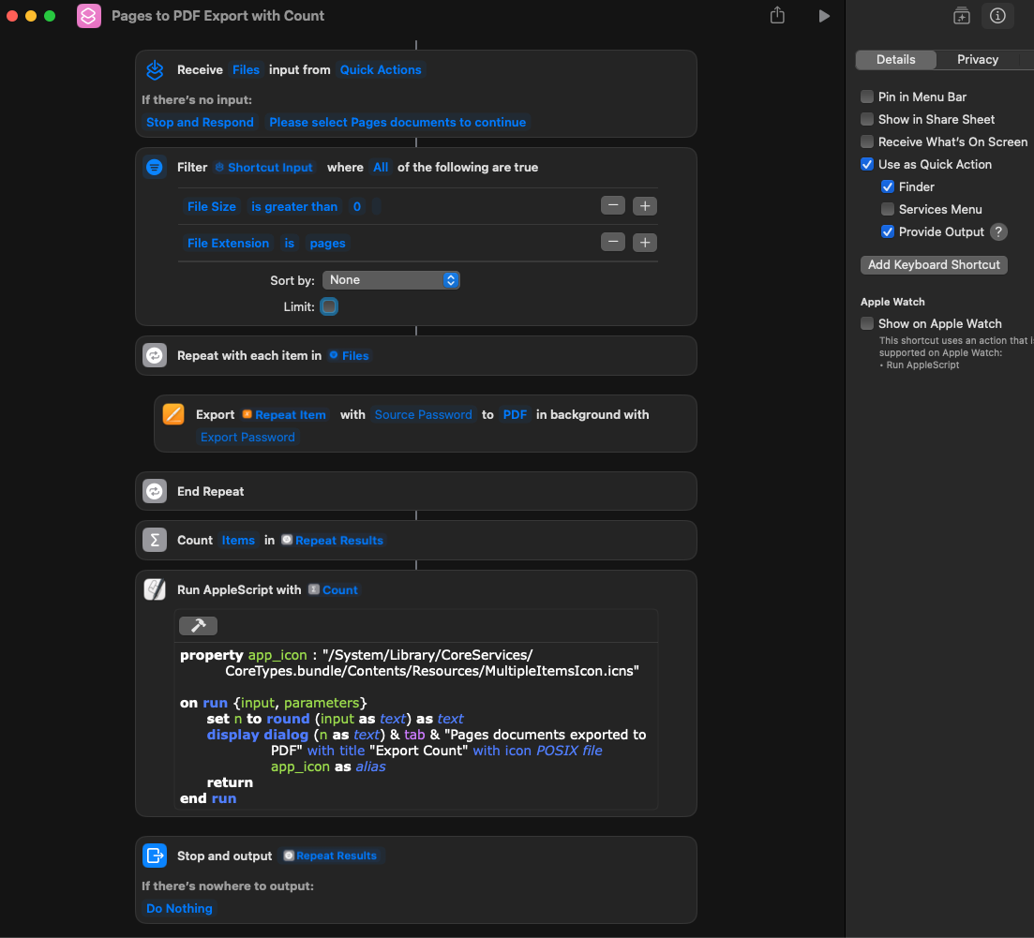
Task: Uncheck Use as Quick Action
Action: (867, 164)
